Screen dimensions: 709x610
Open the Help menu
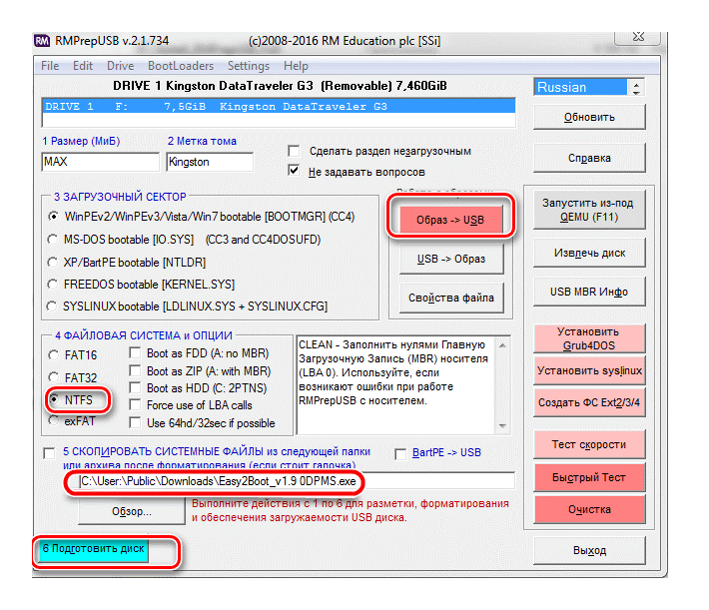pos(296,66)
